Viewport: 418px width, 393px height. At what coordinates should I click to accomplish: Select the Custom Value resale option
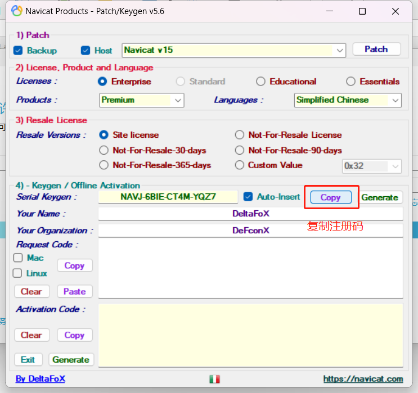pos(240,165)
